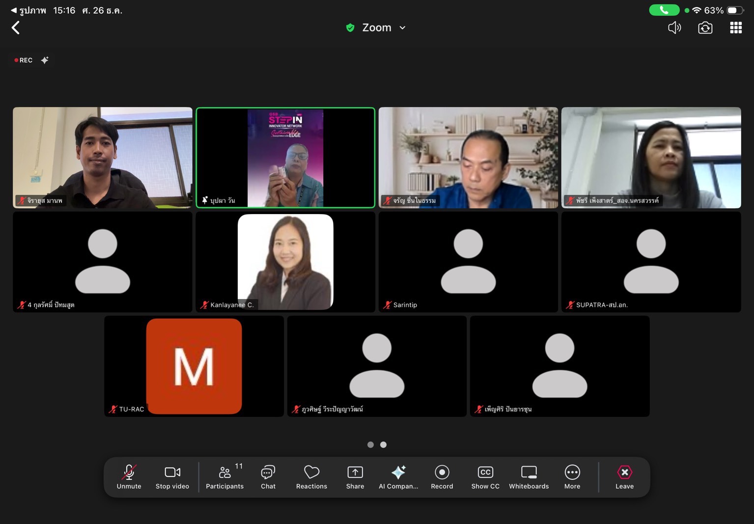Open the Participants list

[x=224, y=477]
